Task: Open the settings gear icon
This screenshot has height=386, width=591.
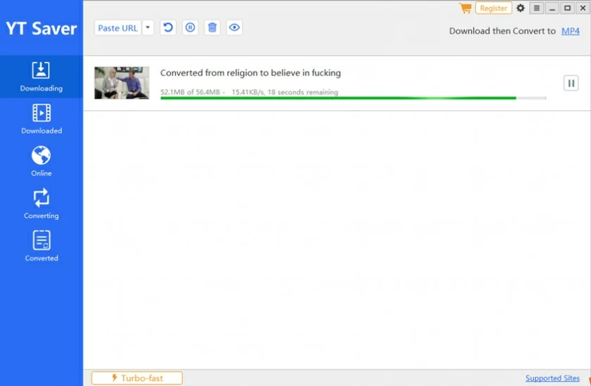Action: pyautogui.click(x=521, y=8)
